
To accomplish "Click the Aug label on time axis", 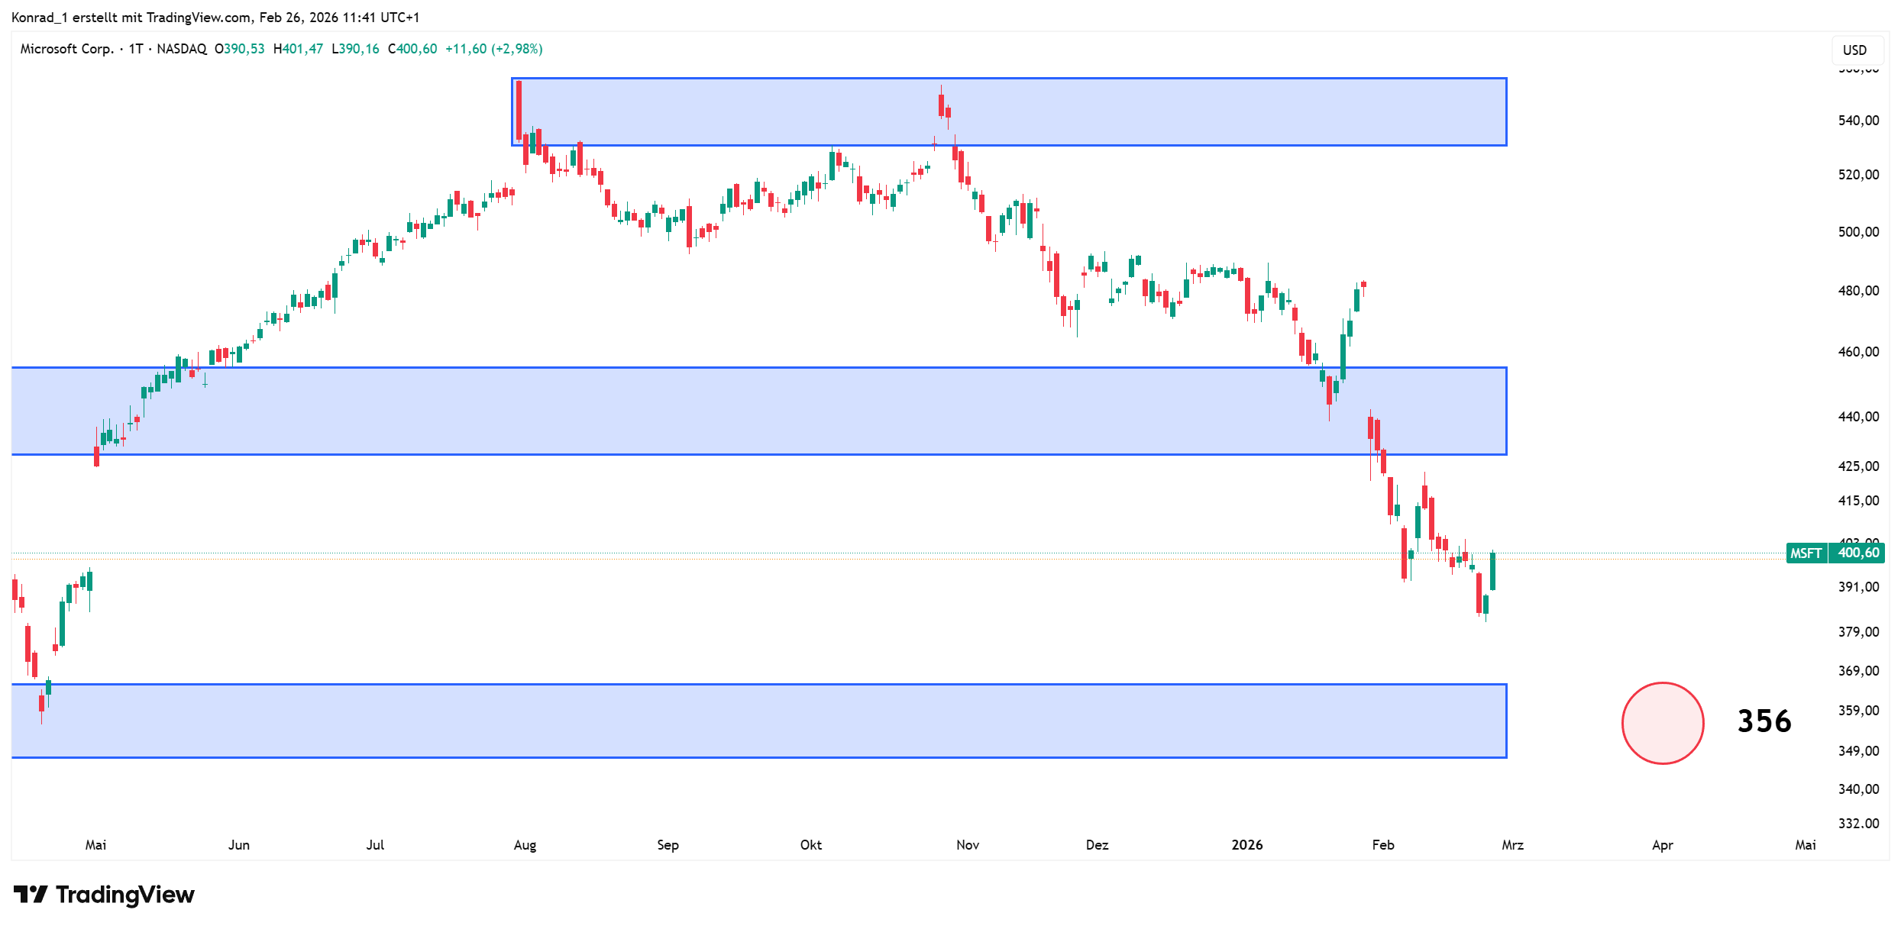I will pyautogui.click(x=525, y=844).
